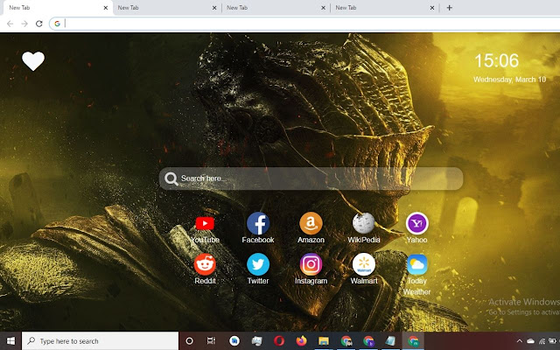Open the Yahoo shortcut icon

[416, 224]
